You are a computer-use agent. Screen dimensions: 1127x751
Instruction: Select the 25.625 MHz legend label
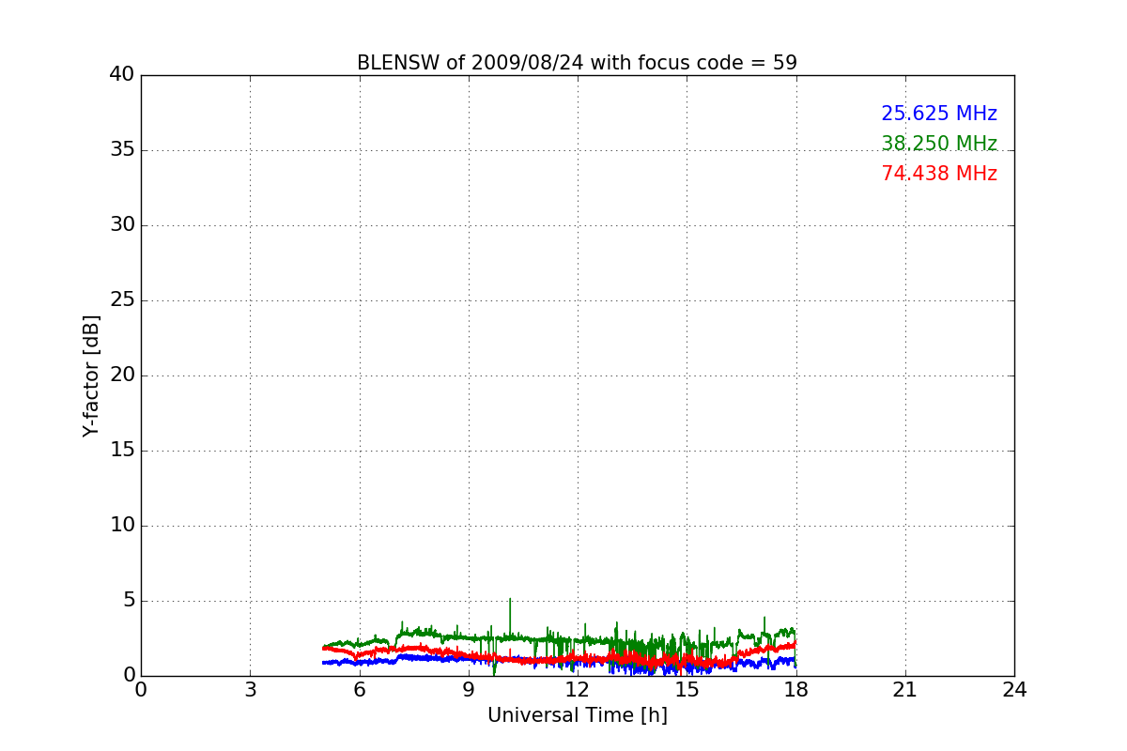point(939,114)
